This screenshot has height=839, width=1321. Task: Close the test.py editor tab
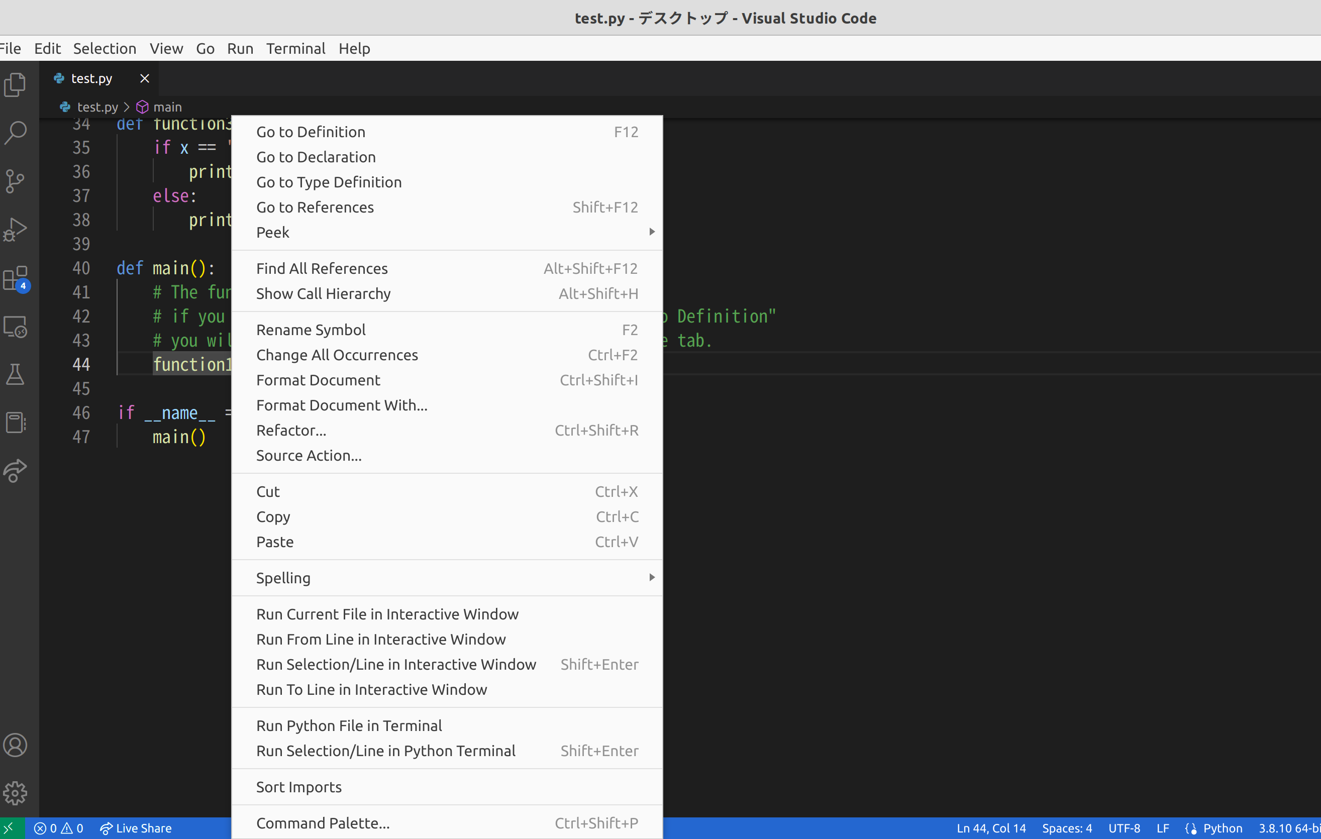click(145, 78)
